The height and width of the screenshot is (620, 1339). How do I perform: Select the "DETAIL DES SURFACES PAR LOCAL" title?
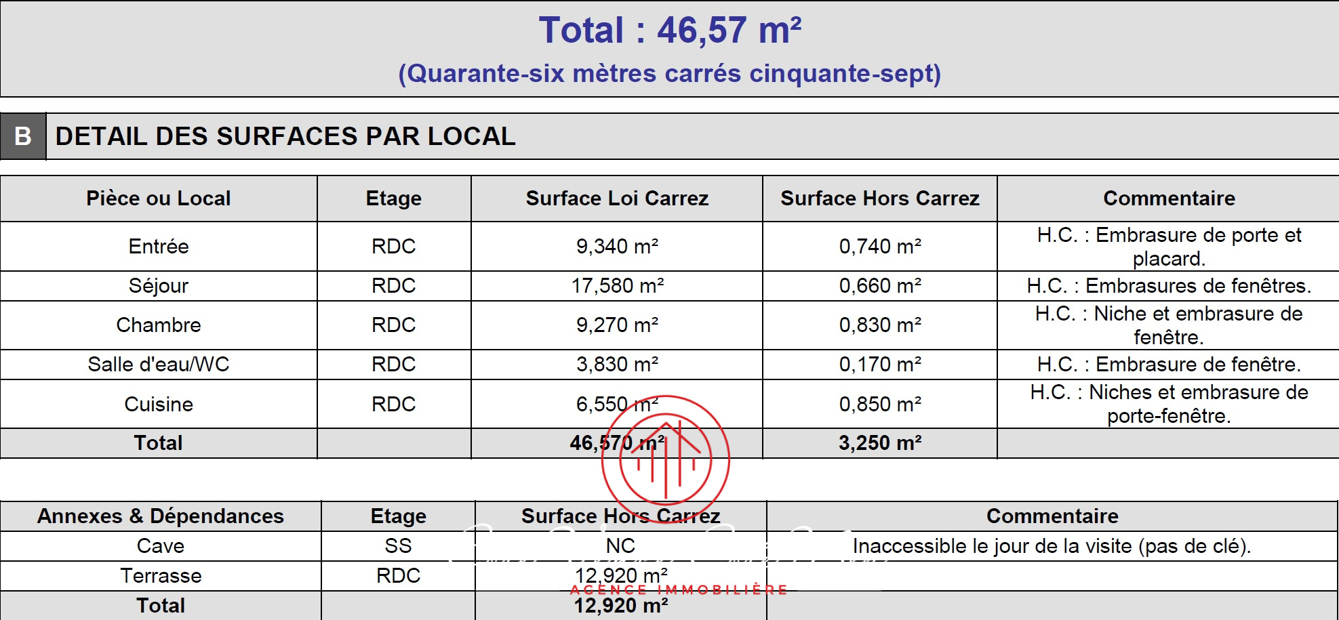(x=285, y=136)
